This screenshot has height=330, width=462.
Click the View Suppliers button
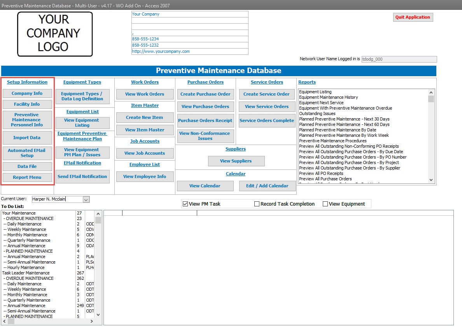tap(236, 161)
